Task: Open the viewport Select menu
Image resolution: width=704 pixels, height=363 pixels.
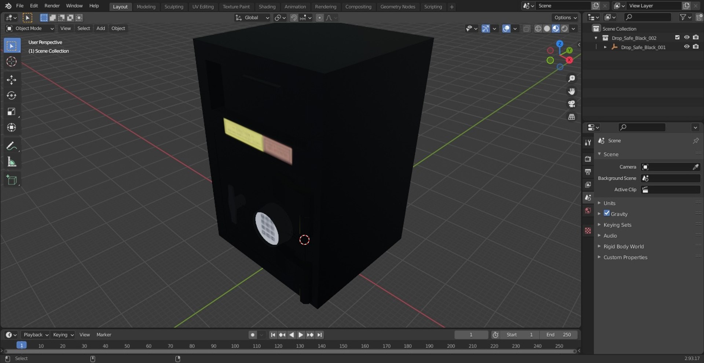Action: pos(84,29)
